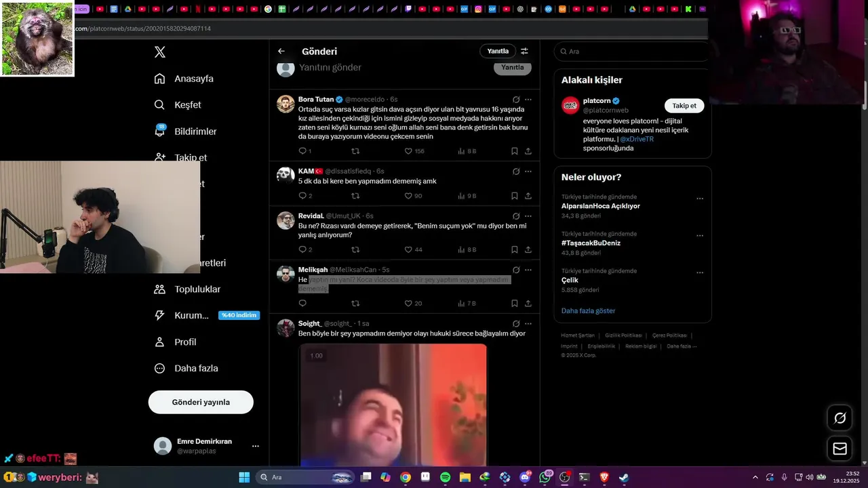Open options for #TaşacakBuDeniz trend
This screenshot has height=488, width=868.
point(700,236)
